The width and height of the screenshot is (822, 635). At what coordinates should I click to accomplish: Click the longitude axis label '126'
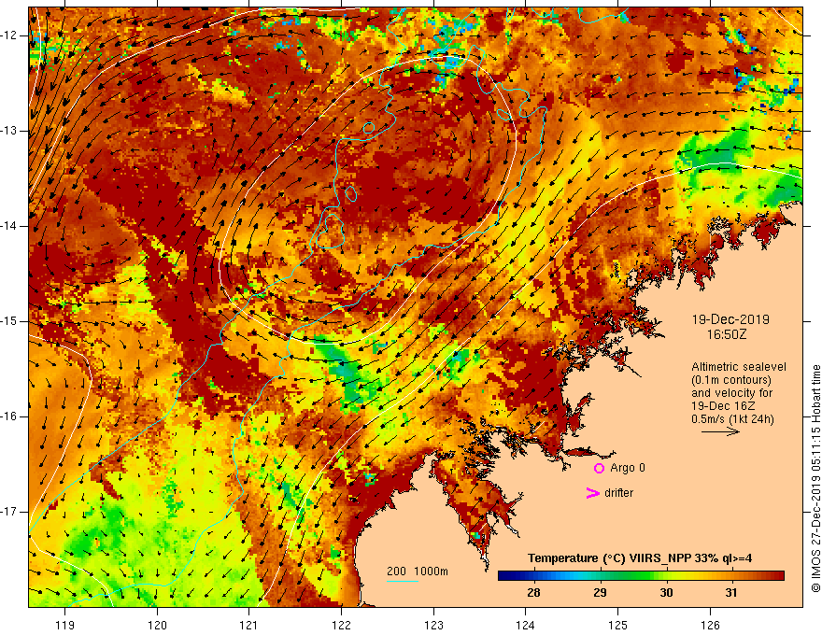click(710, 625)
